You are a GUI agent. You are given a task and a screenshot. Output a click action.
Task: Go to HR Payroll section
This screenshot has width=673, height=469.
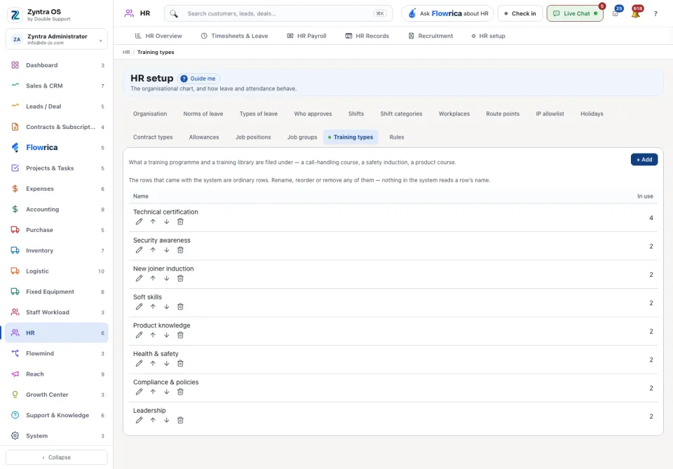pos(306,36)
